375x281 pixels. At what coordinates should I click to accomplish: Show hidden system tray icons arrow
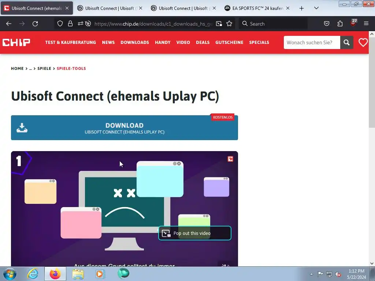click(311, 274)
